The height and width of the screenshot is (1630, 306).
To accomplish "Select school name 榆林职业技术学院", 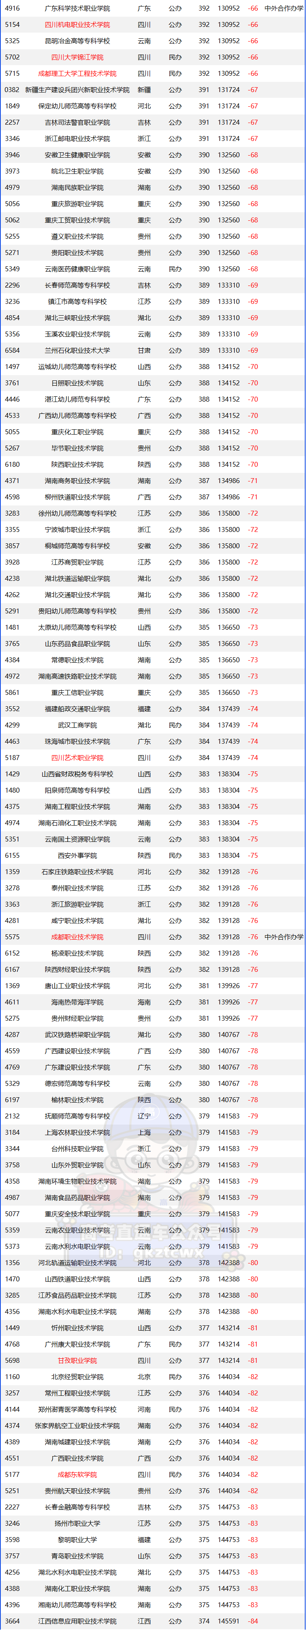I will pyautogui.click(x=77, y=1100).
